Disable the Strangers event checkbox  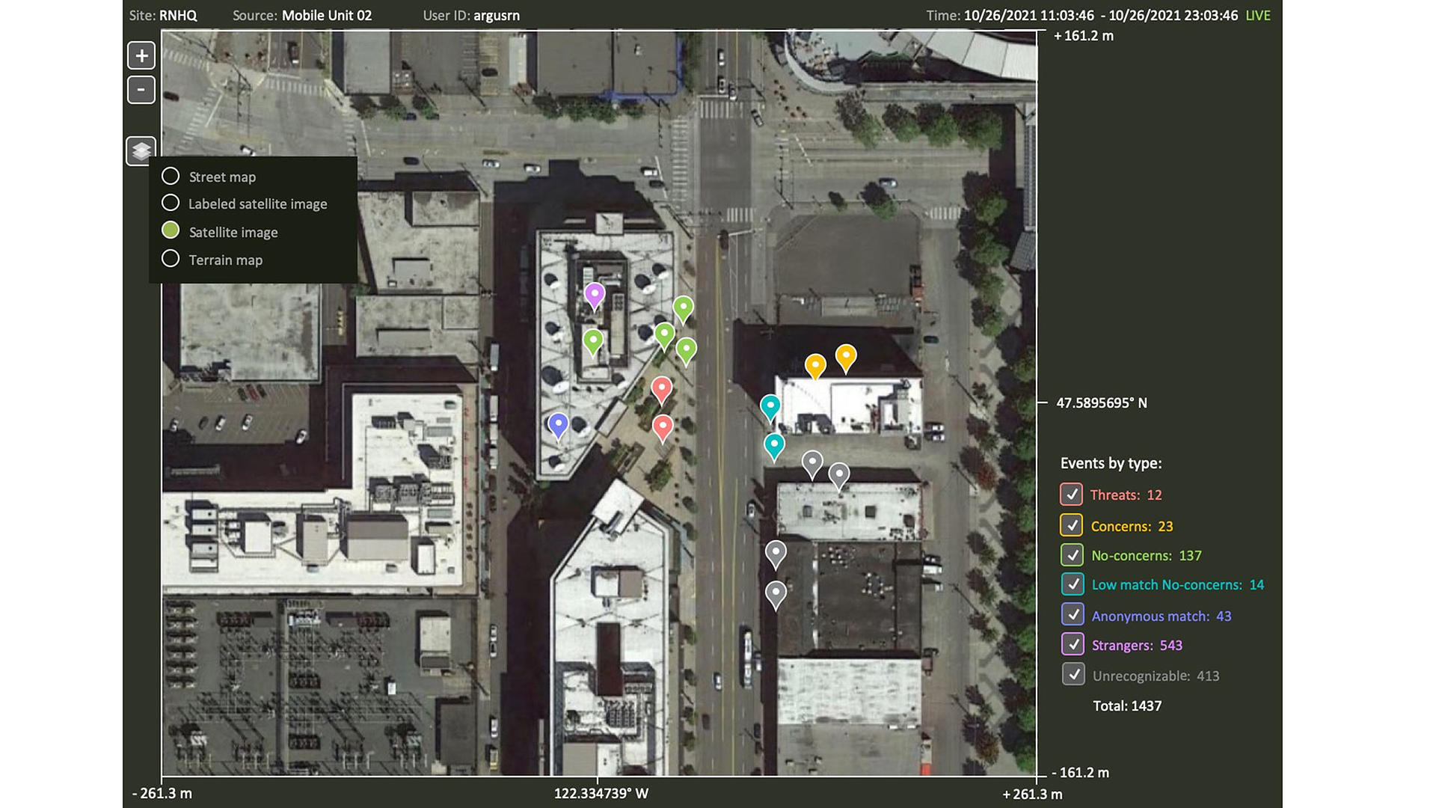[x=1073, y=644]
